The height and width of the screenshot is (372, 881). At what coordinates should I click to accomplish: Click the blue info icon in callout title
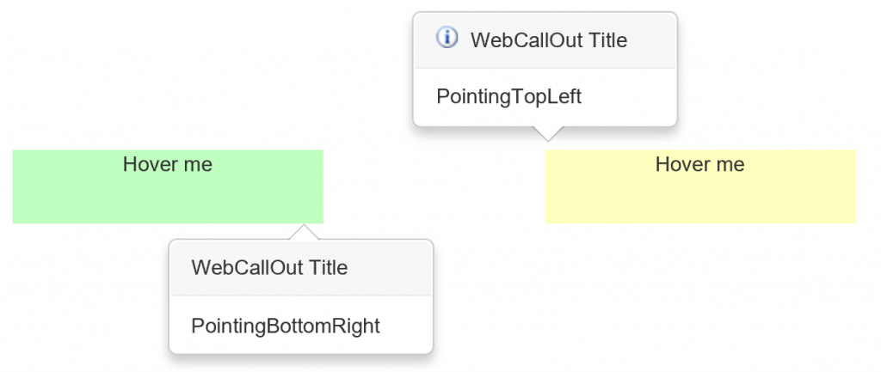[447, 38]
